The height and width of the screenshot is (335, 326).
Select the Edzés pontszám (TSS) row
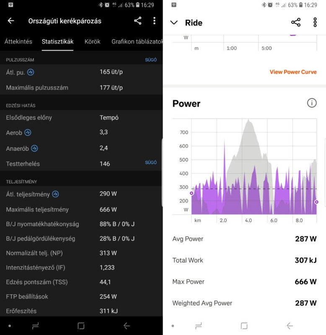pos(81,282)
